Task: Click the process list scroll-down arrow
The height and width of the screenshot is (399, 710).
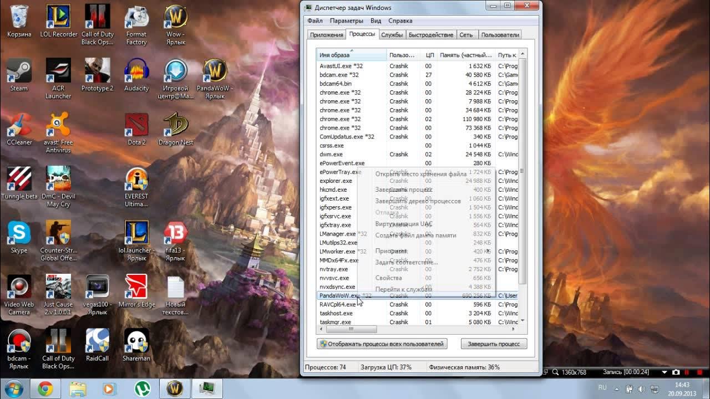Action: click(x=522, y=320)
